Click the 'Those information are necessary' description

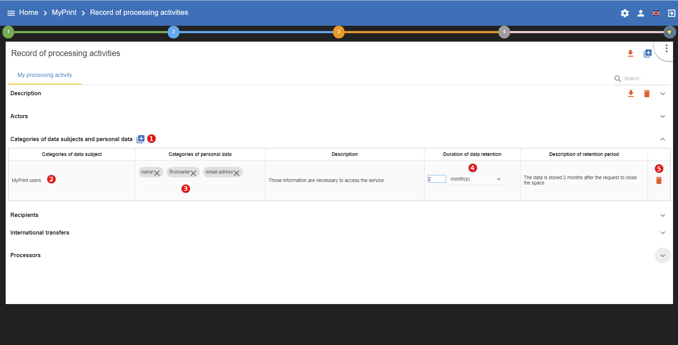327,181
